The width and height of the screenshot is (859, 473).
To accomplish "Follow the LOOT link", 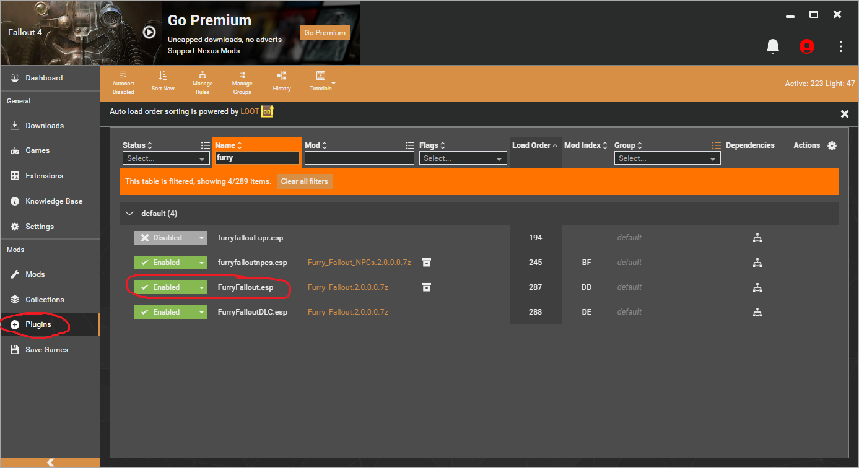I will coord(250,112).
